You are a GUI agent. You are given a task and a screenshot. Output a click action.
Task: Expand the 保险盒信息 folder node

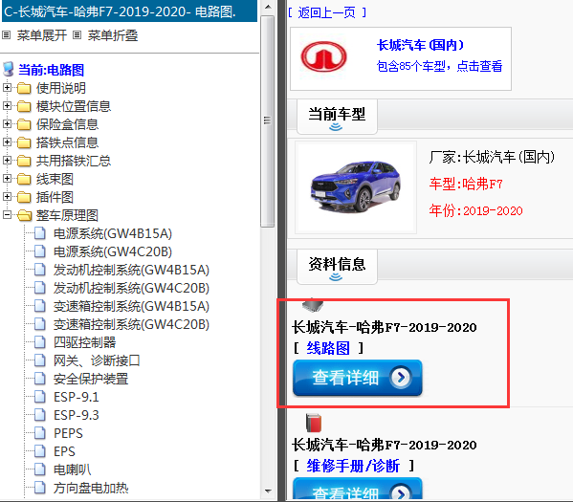(7, 124)
